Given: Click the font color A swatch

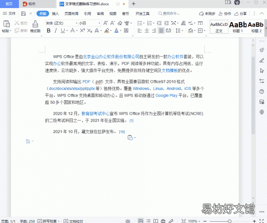Looking at the screenshot, I should 116,31.
